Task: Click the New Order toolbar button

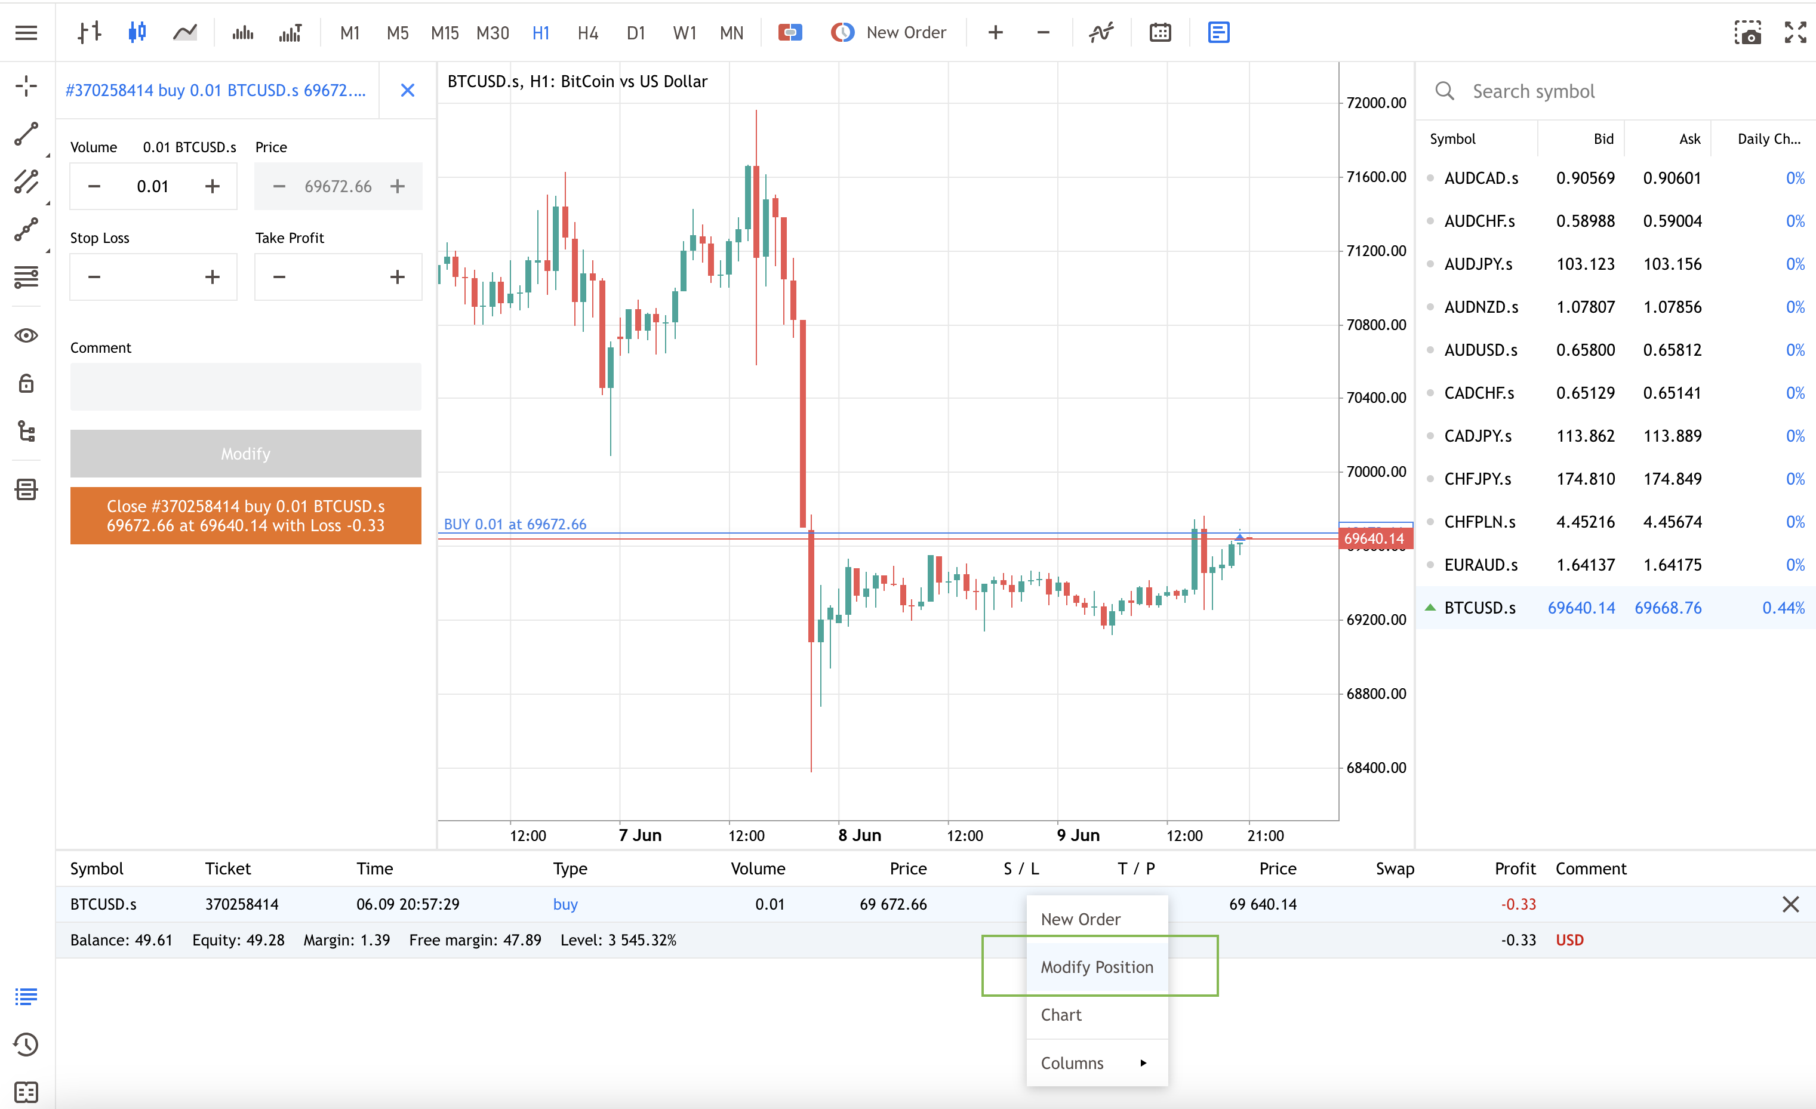Action: pos(888,32)
